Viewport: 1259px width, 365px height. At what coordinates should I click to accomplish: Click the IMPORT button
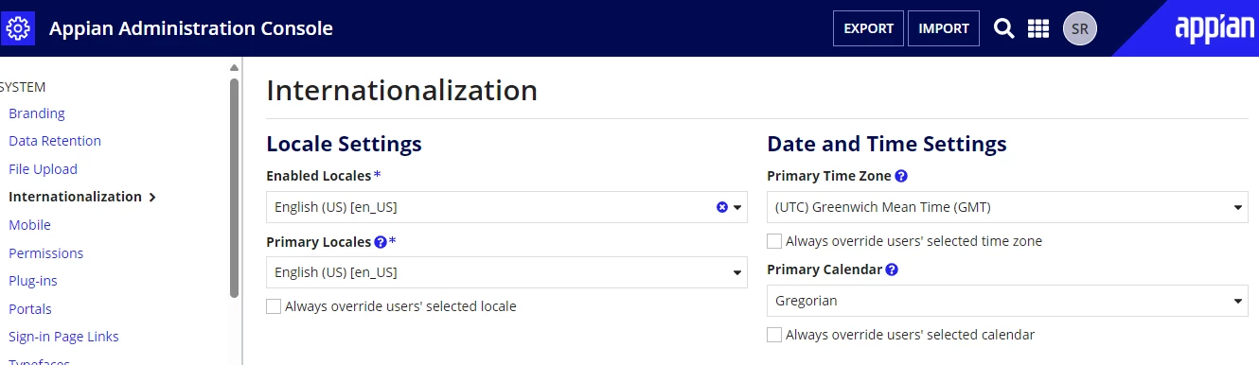[x=944, y=28]
